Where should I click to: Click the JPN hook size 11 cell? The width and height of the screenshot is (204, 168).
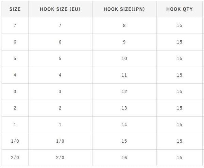coord(124,75)
